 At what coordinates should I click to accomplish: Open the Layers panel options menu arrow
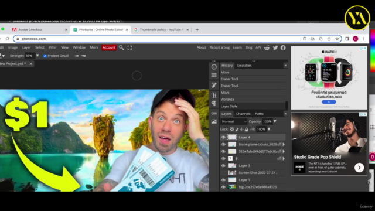(285, 114)
